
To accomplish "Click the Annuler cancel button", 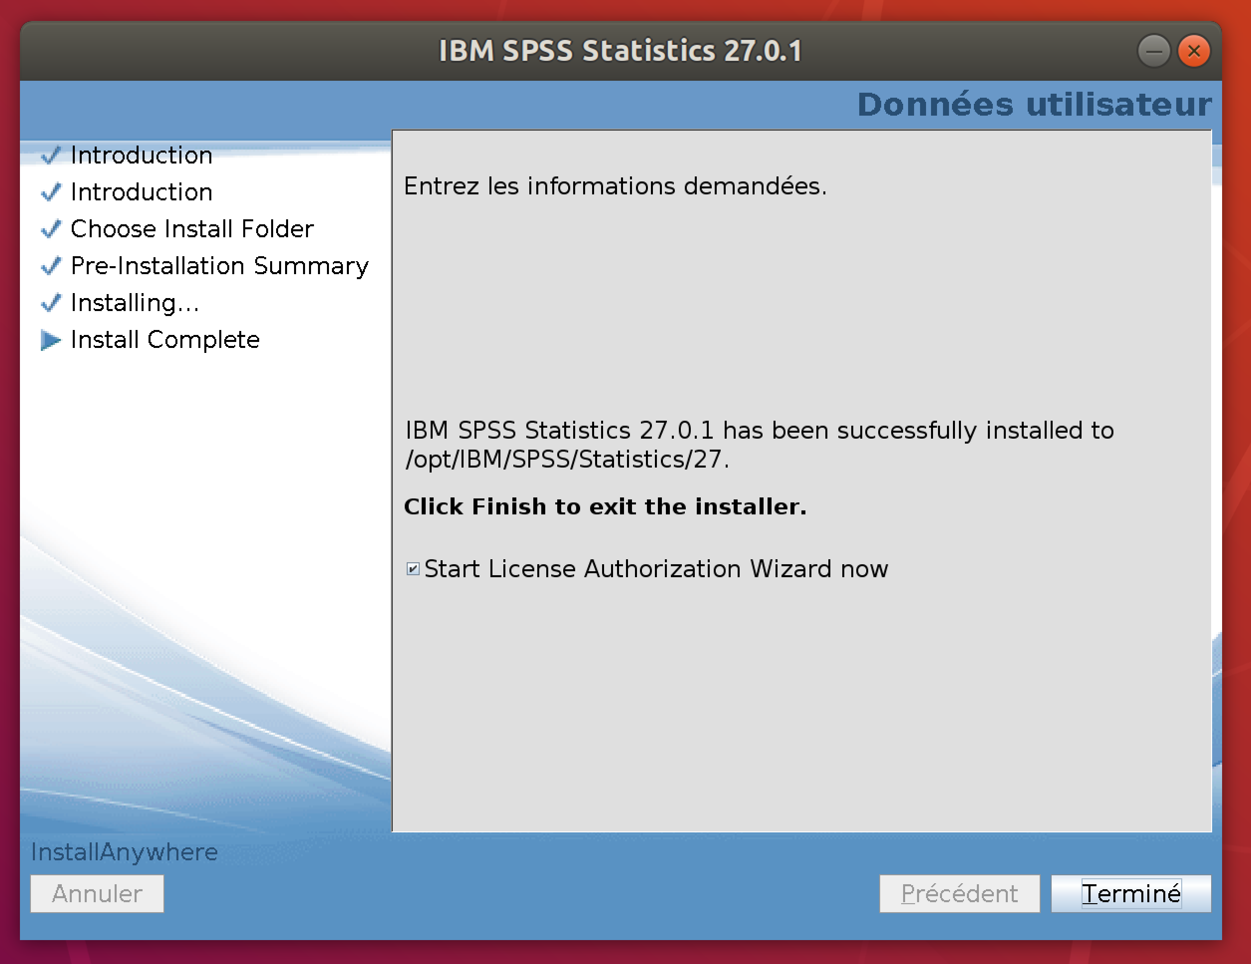I will click(x=97, y=893).
